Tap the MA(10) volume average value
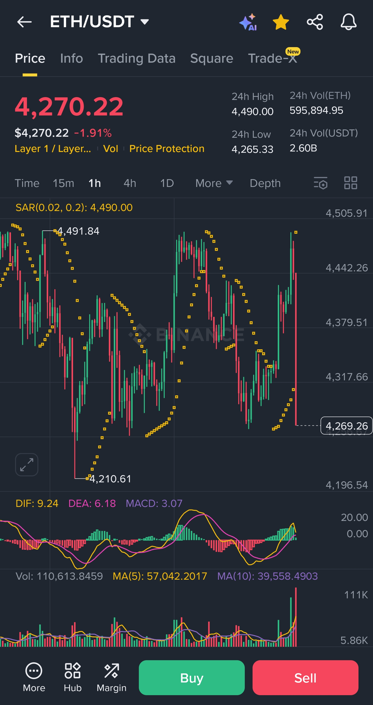 (268, 576)
